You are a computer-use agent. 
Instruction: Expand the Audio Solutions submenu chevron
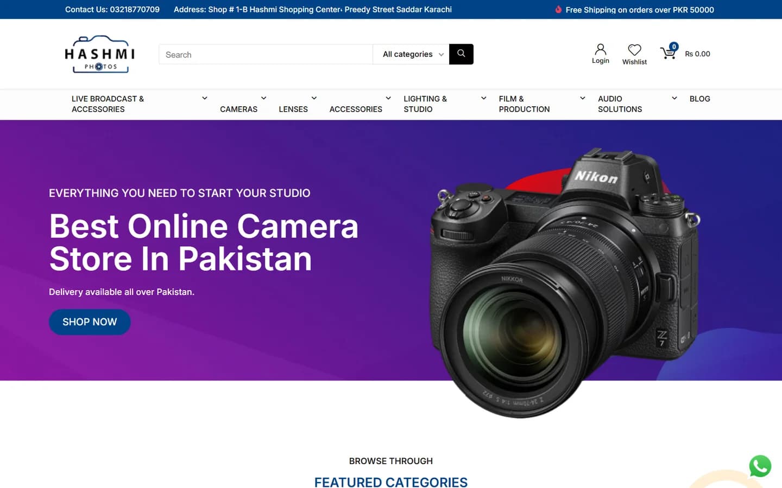674,98
